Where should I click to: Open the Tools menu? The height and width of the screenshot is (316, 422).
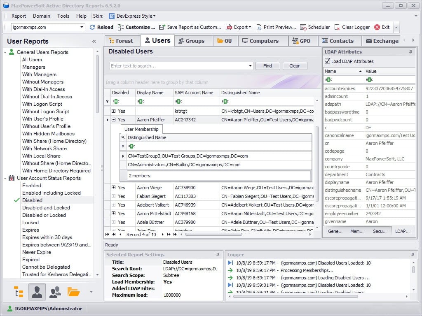tap(63, 16)
